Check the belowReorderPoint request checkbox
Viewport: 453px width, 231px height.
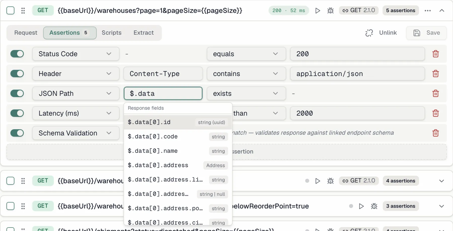10,206
